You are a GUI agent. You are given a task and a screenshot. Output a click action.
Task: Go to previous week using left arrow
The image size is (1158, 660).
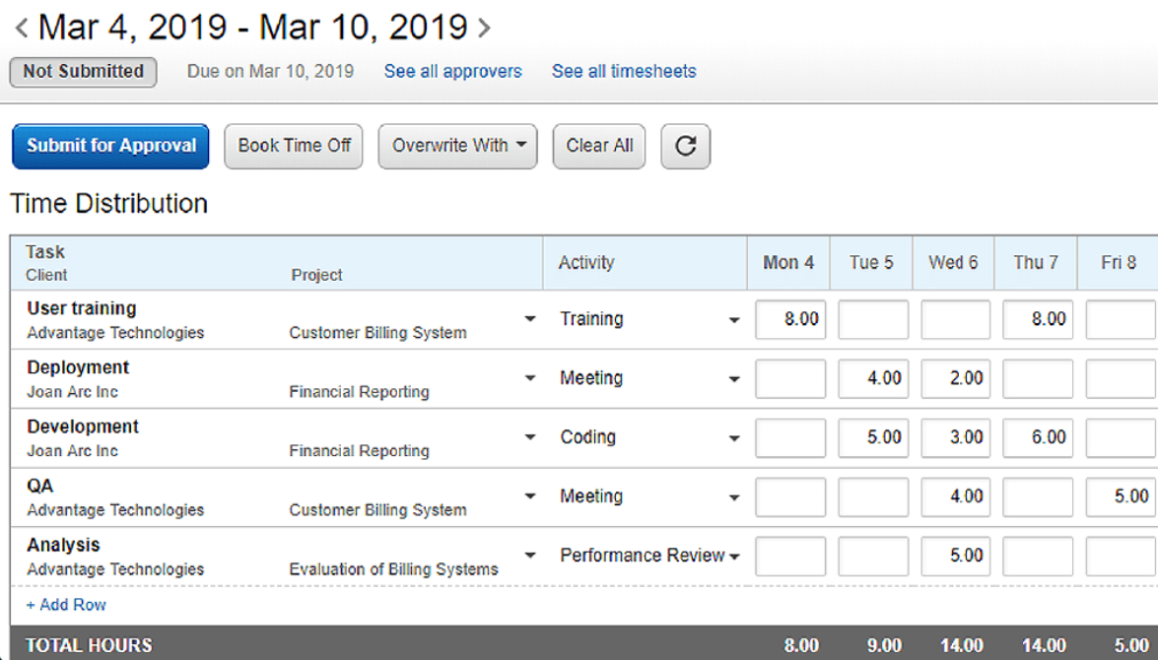pyautogui.click(x=21, y=29)
